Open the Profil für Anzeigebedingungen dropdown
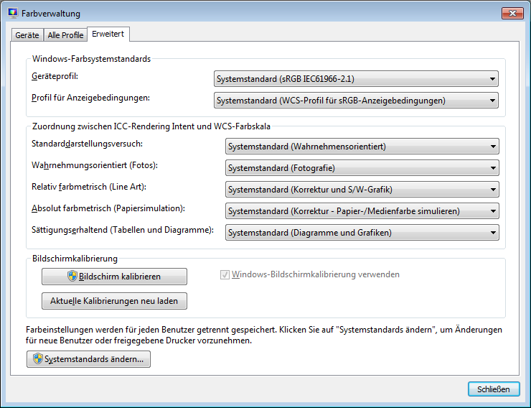 click(x=356, y=101)
